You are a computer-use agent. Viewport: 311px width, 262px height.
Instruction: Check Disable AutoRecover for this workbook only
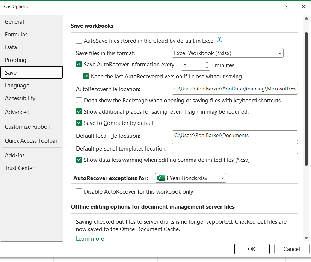(79, 191)
